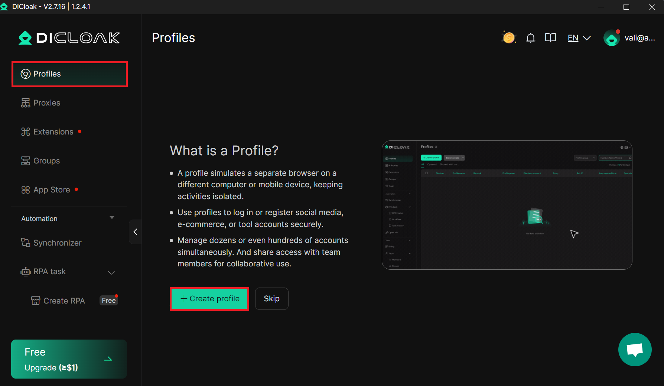
Task: Switch to the Profiles sidebar tab
Action: (x=47, y=74)
